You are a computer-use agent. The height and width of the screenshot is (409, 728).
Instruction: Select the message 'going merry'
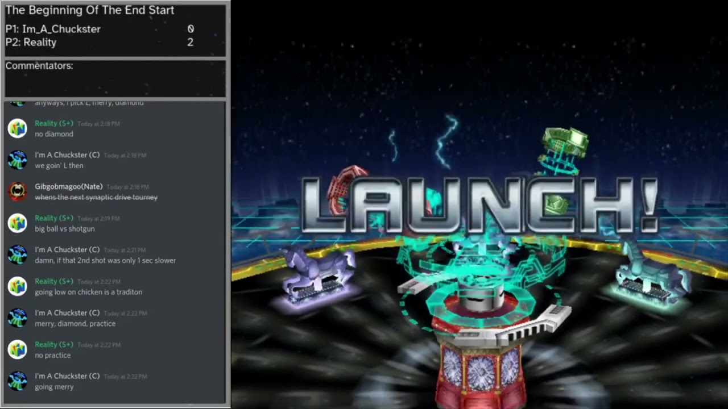coord(54,387)
